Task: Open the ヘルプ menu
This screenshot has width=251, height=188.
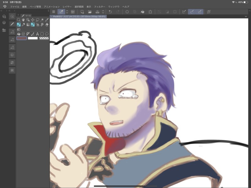Action: click(126, 7)
